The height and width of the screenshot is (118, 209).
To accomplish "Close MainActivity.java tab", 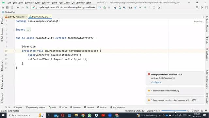I will 50,17.
